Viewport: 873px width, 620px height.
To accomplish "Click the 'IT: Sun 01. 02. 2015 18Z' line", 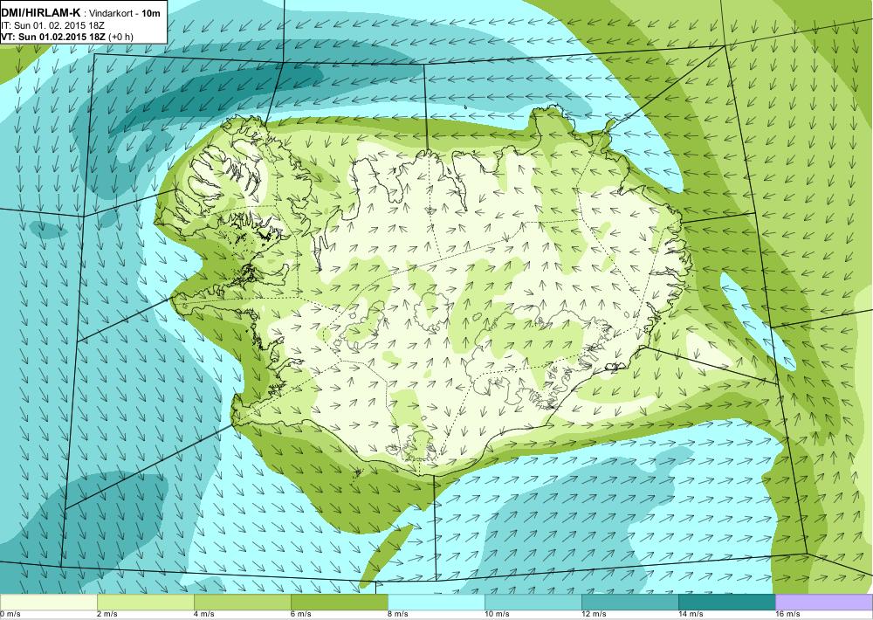I will coord(53,25).
